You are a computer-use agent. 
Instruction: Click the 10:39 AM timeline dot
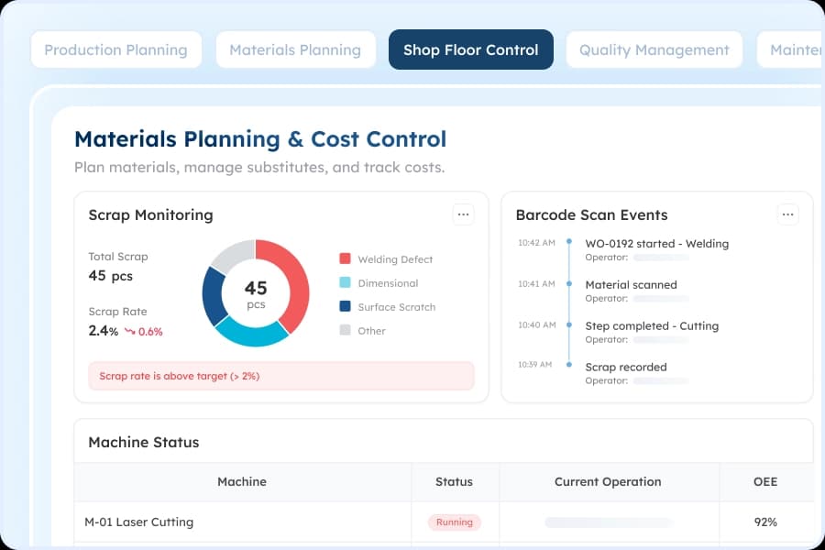(568, 364)
